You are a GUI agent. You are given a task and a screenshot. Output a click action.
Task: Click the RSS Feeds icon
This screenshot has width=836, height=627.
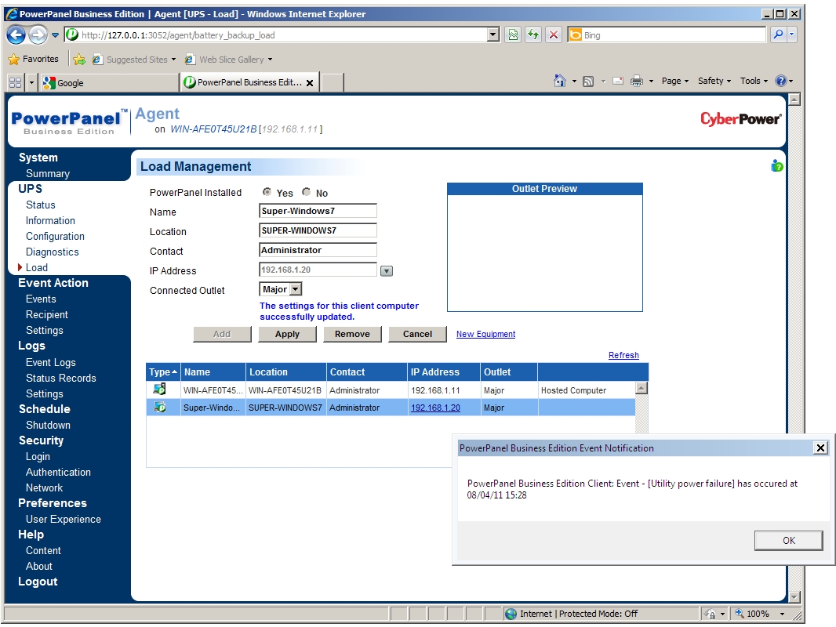click(x=588, y=81)
